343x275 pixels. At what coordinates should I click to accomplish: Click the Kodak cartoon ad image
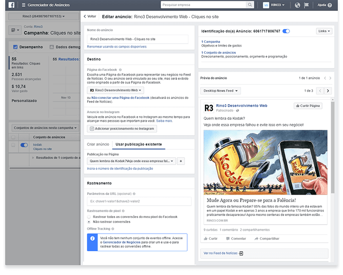click(265, 163)
